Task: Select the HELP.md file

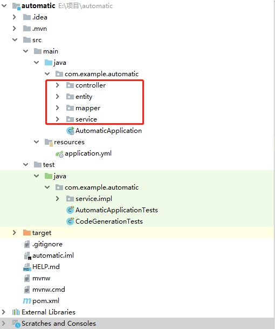Action: coord(46,267)
